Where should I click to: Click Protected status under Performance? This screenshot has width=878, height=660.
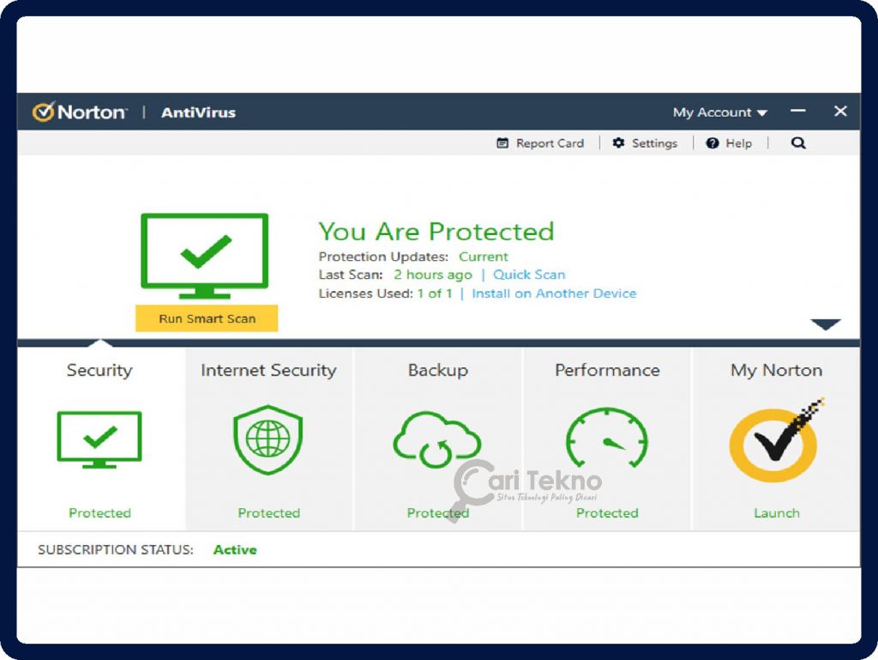pos(607,513)
